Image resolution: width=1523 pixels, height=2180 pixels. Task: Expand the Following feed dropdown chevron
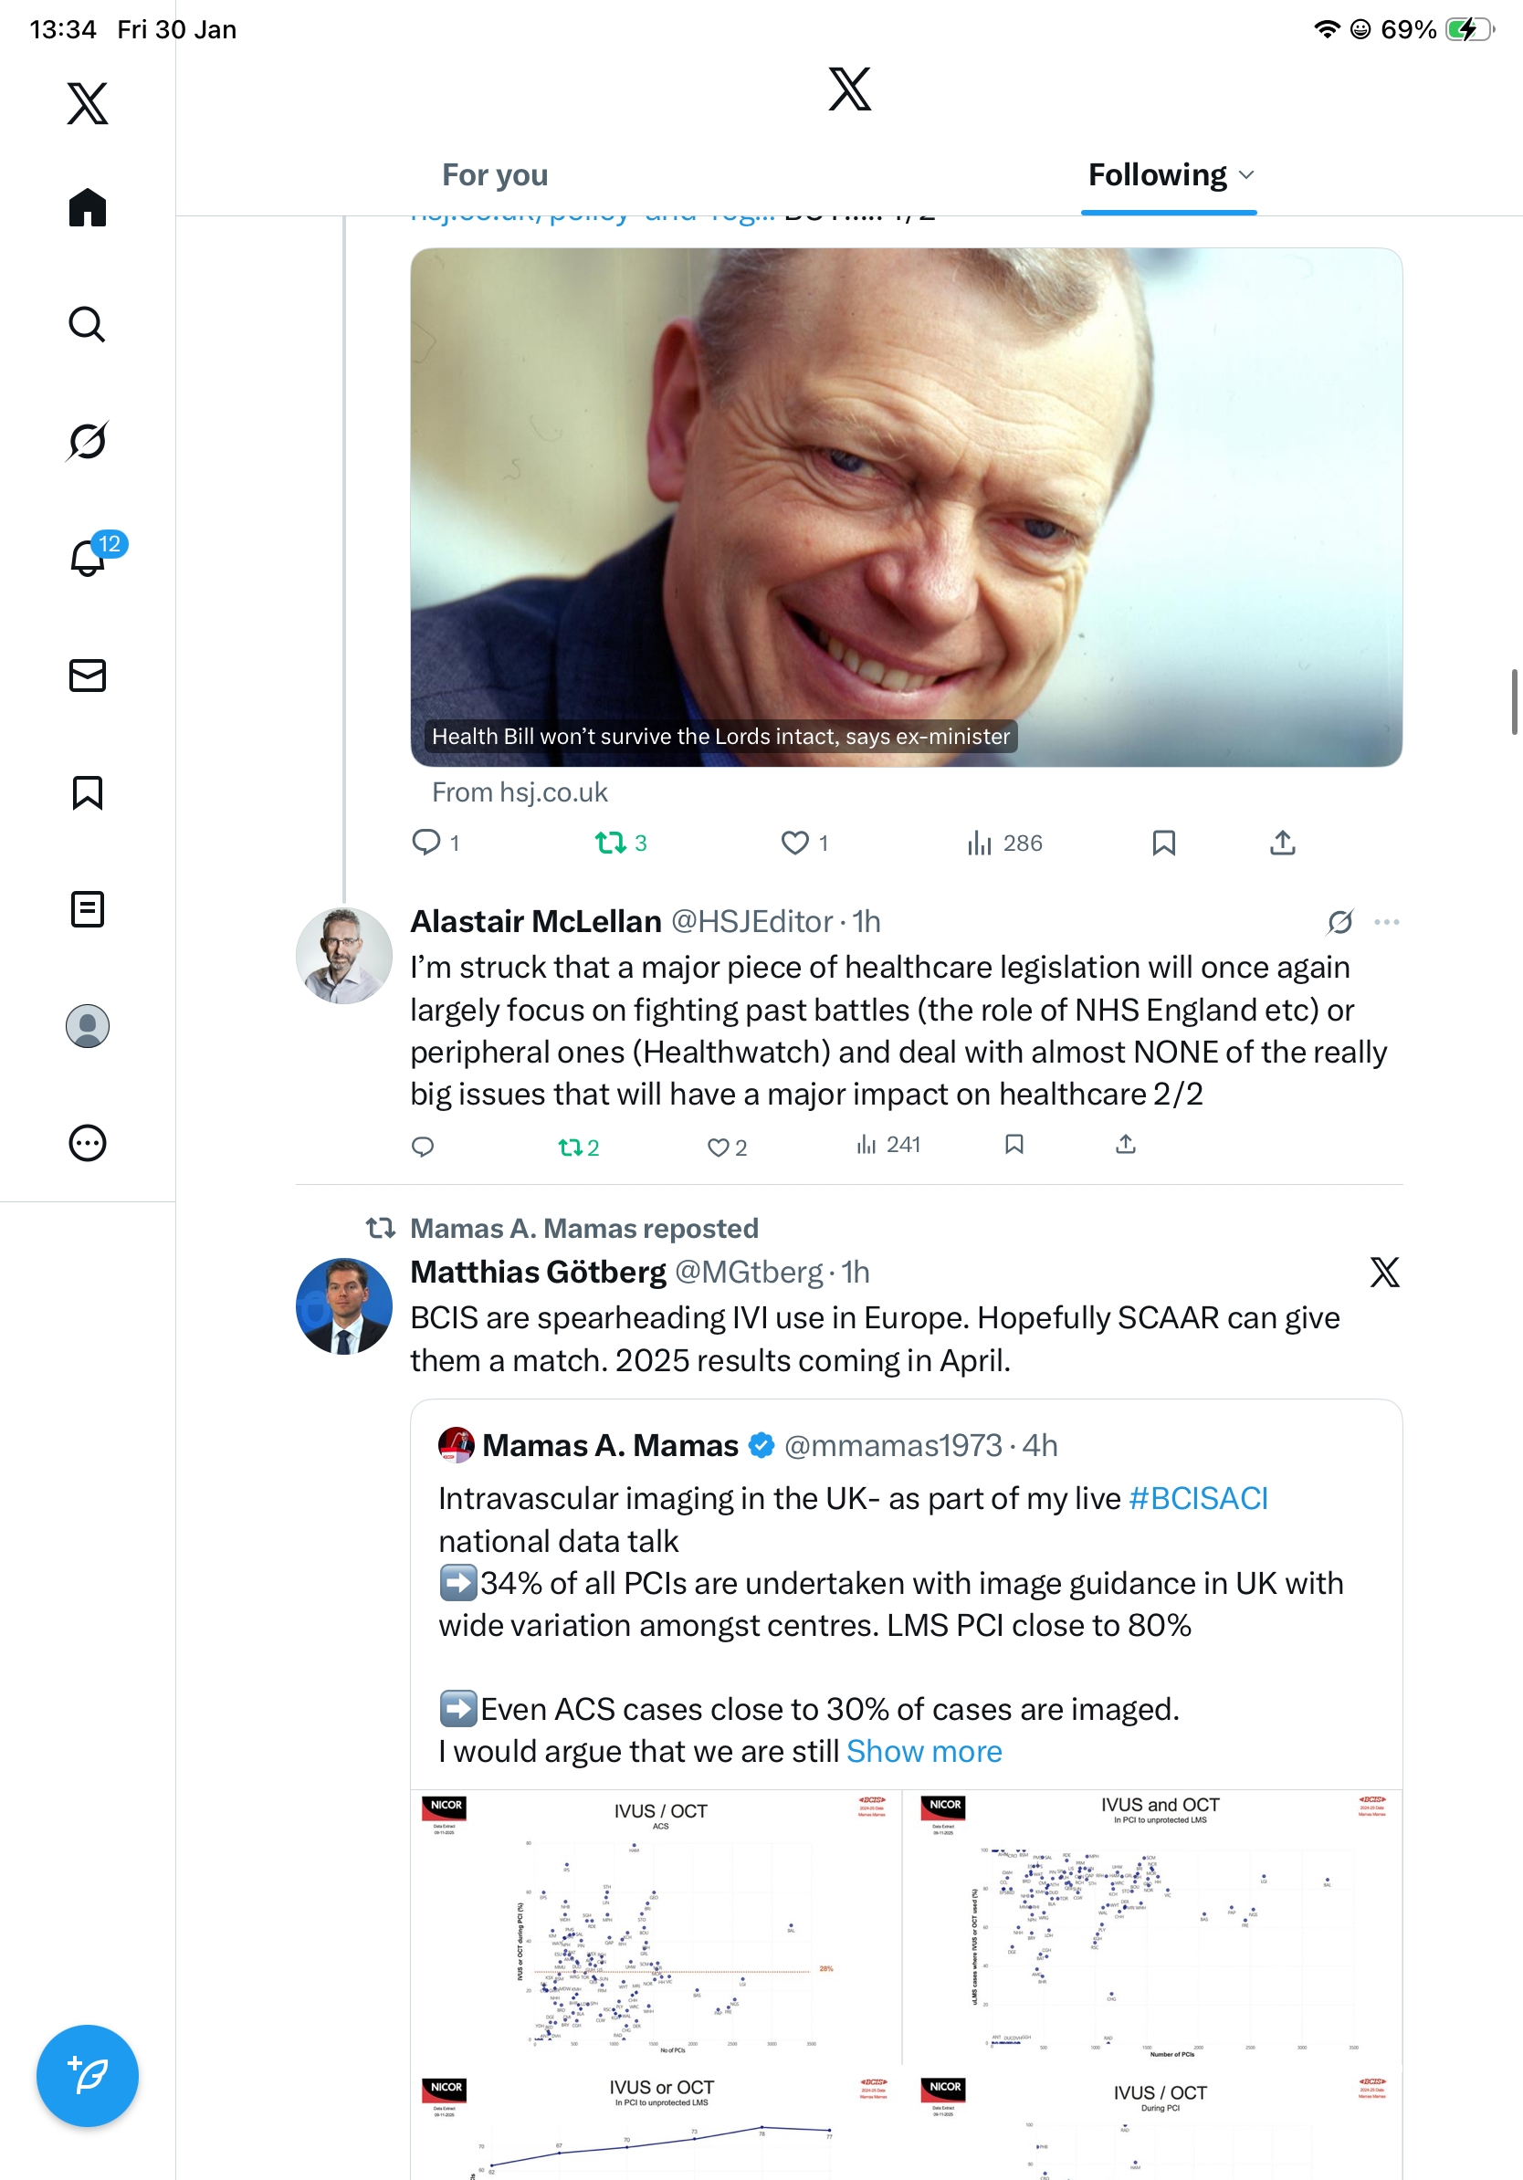[1246, 174]
